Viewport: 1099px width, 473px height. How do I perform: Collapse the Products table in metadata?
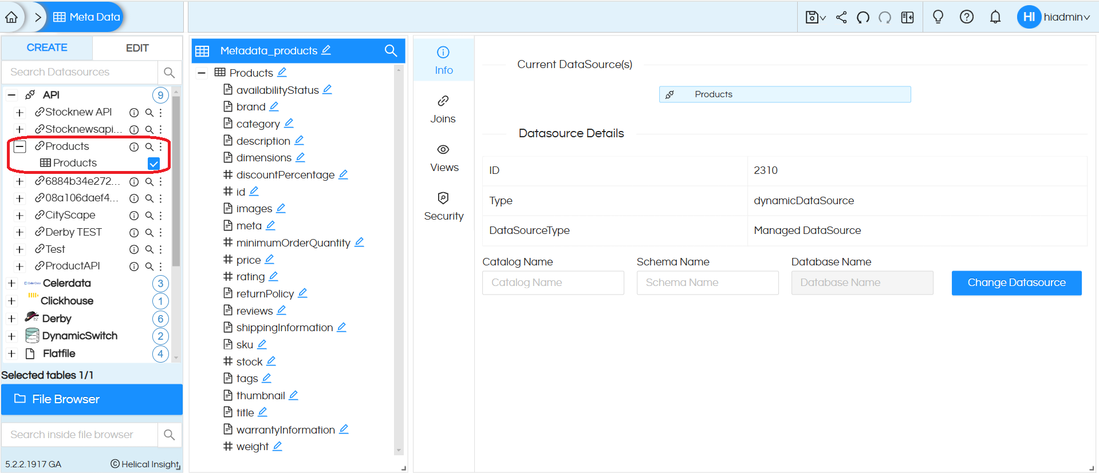(x=202, y=73)
